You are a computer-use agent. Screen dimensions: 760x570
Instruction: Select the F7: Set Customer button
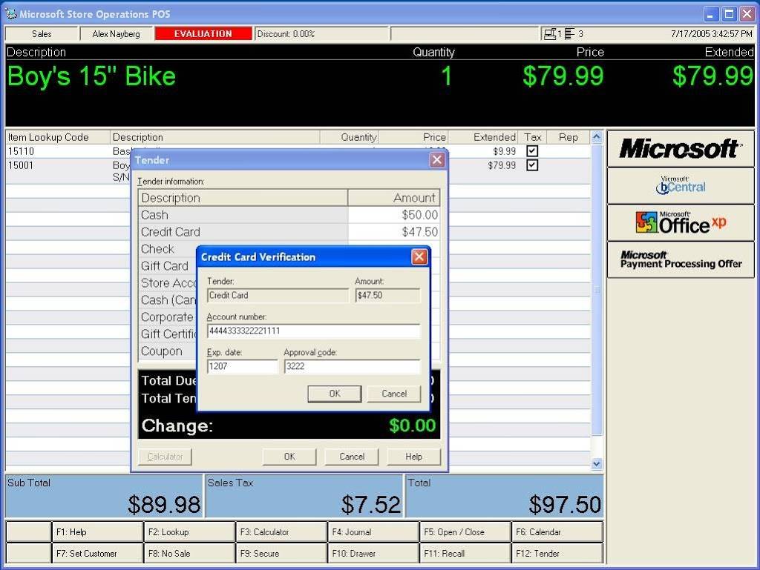pyautogui.click(x=97, y=553)
